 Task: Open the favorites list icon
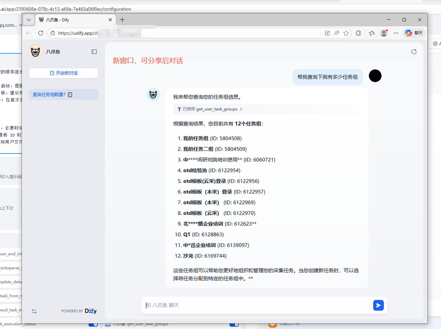click(x=372, y=33)
